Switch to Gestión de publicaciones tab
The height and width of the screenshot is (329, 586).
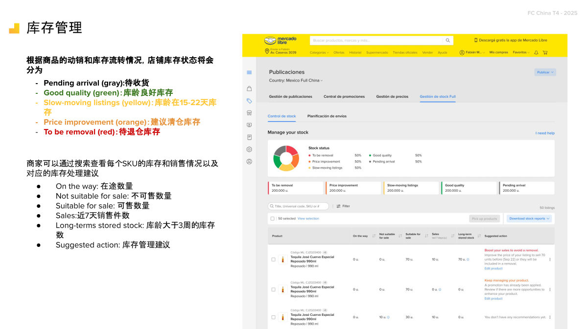tap(290, 97)
